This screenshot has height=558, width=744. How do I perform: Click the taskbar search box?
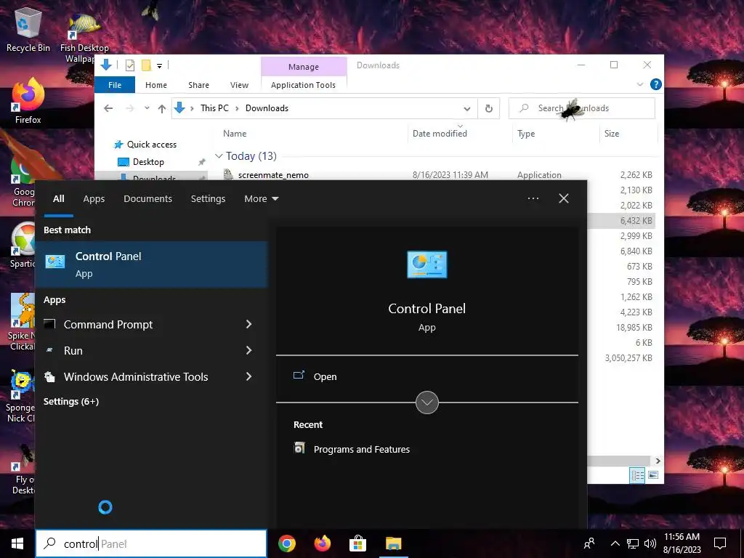pos(151,543)
